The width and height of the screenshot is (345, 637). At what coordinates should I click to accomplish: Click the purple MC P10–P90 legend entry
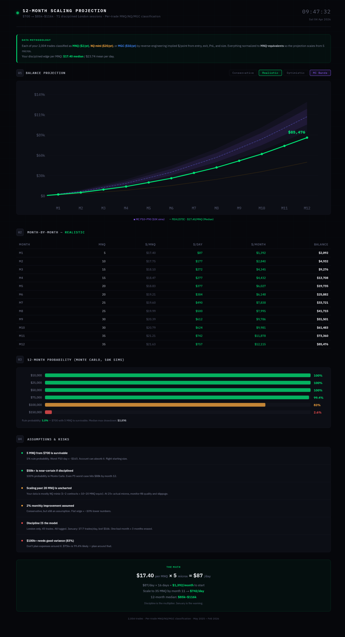[149, 219]
